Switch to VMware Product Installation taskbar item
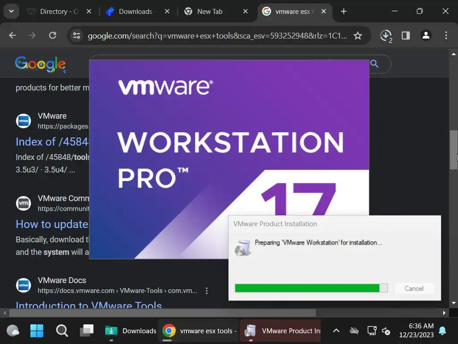The image size is (458, 344). (280, 331)
